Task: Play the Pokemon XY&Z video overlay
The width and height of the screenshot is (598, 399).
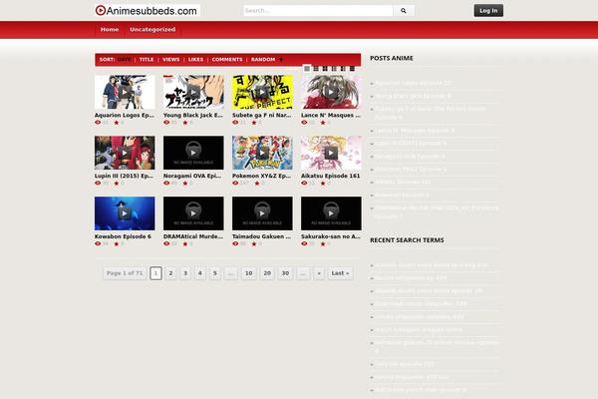Action: coord(262,153)
